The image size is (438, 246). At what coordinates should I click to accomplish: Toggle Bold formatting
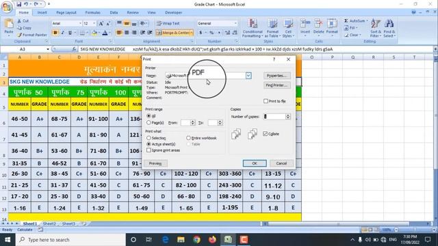(55, 33)
